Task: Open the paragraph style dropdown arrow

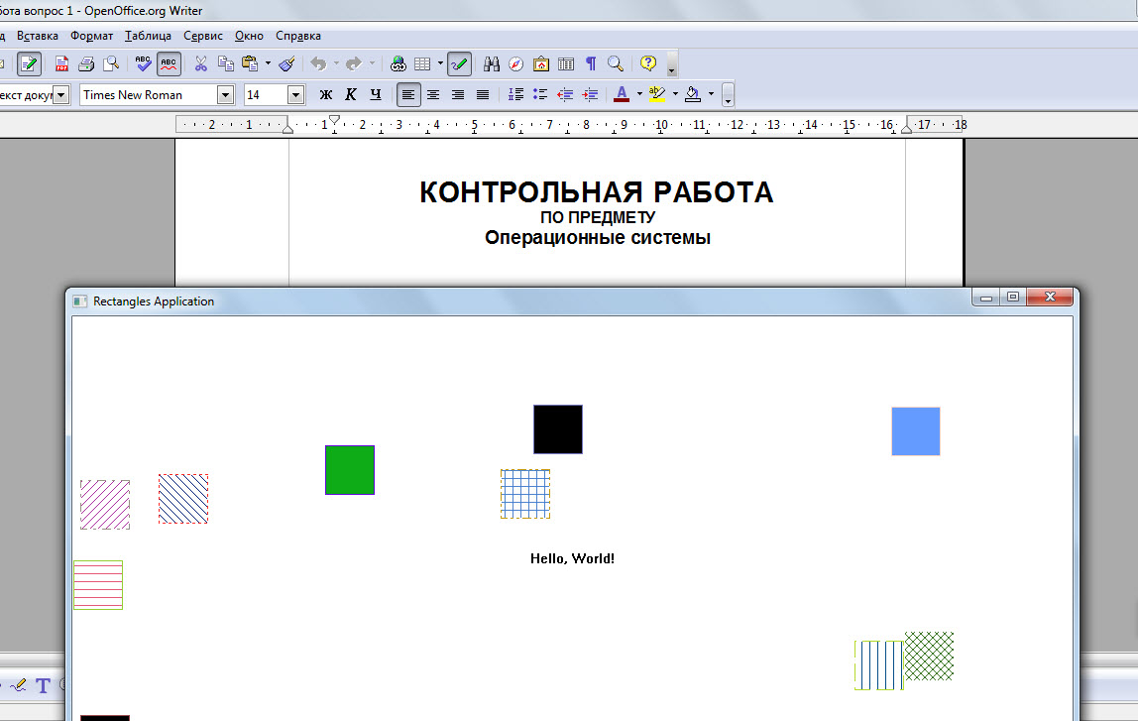Action: click(61, 95)
